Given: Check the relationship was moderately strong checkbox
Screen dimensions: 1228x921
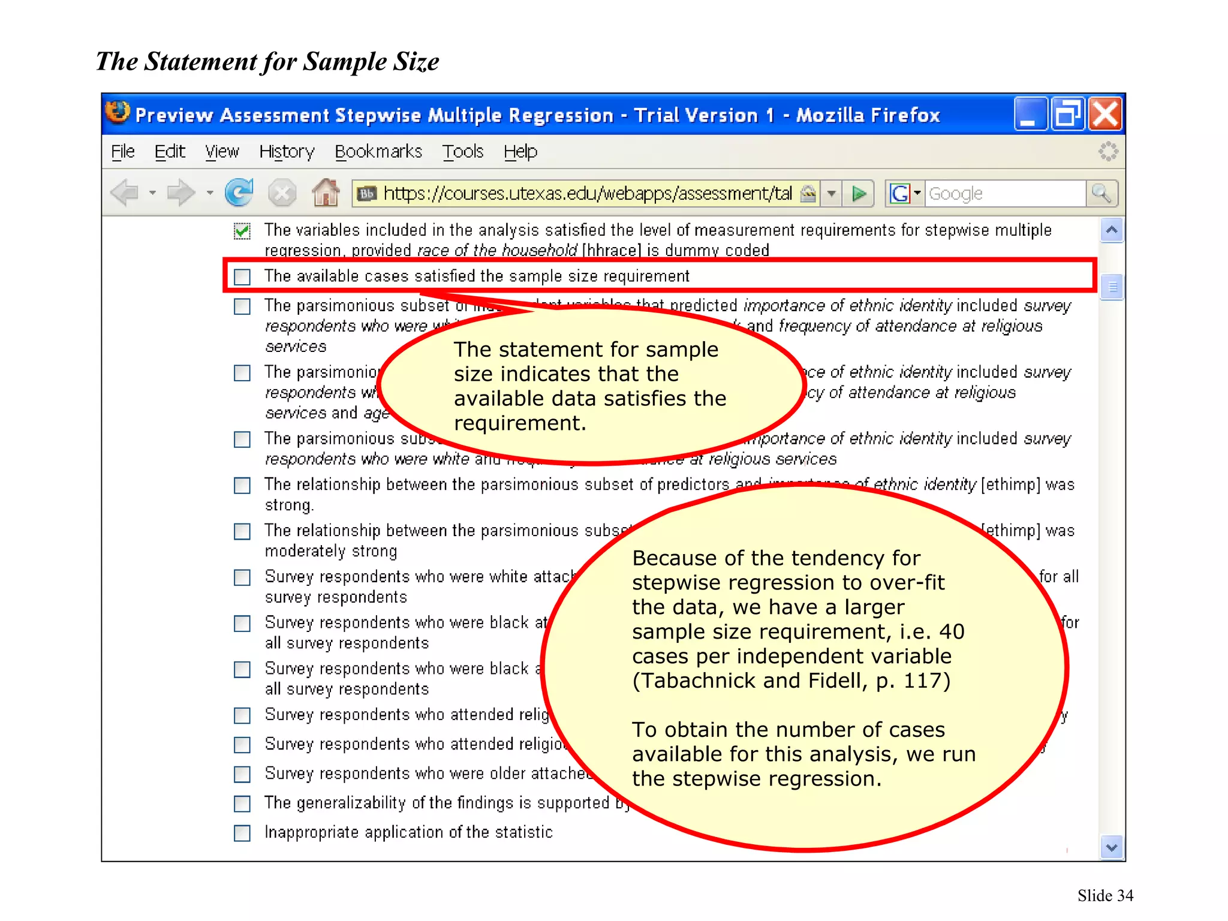Looking at the screenshot, I should coord(242,531).
